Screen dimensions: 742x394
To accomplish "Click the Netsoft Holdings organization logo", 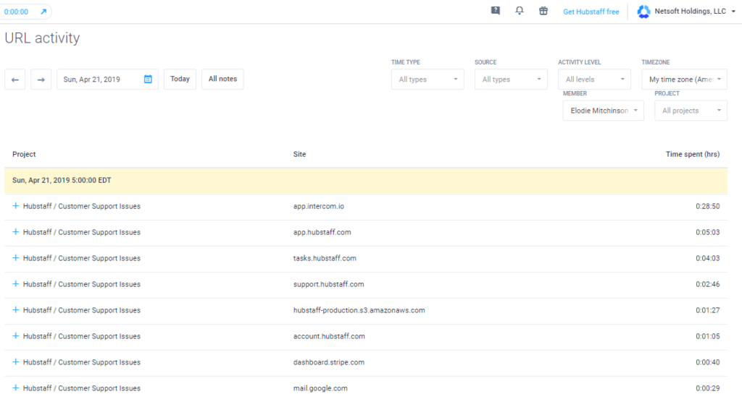I will tap(643, 12).
